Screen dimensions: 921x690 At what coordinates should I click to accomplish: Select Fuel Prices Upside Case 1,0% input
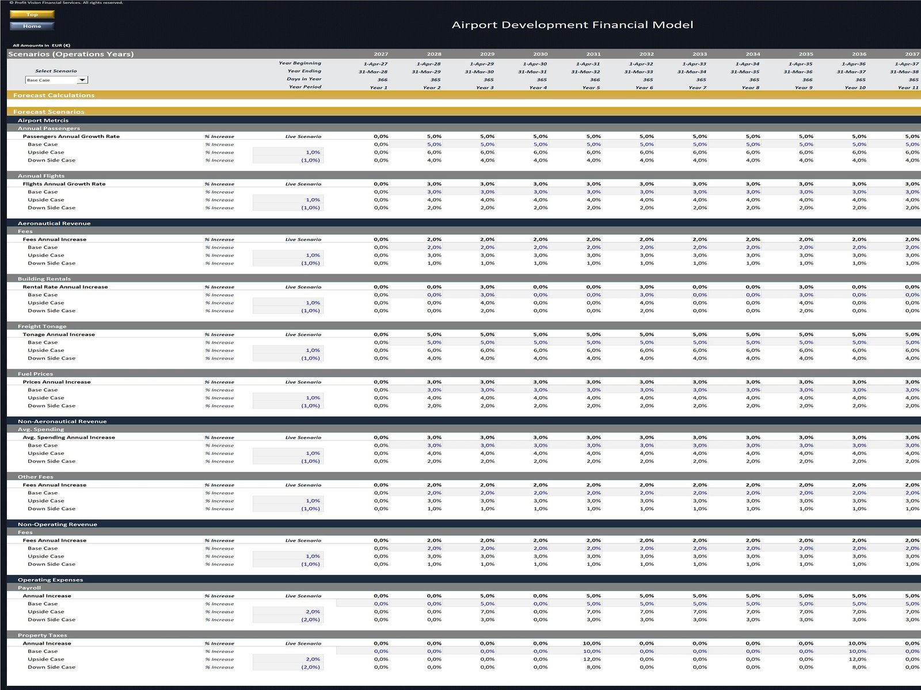point(288,398)
